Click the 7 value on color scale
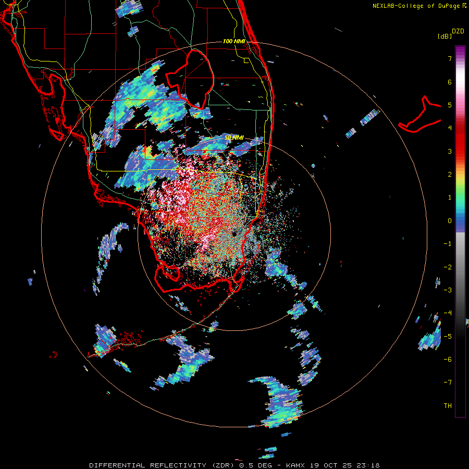 click(x=450, y=58)
